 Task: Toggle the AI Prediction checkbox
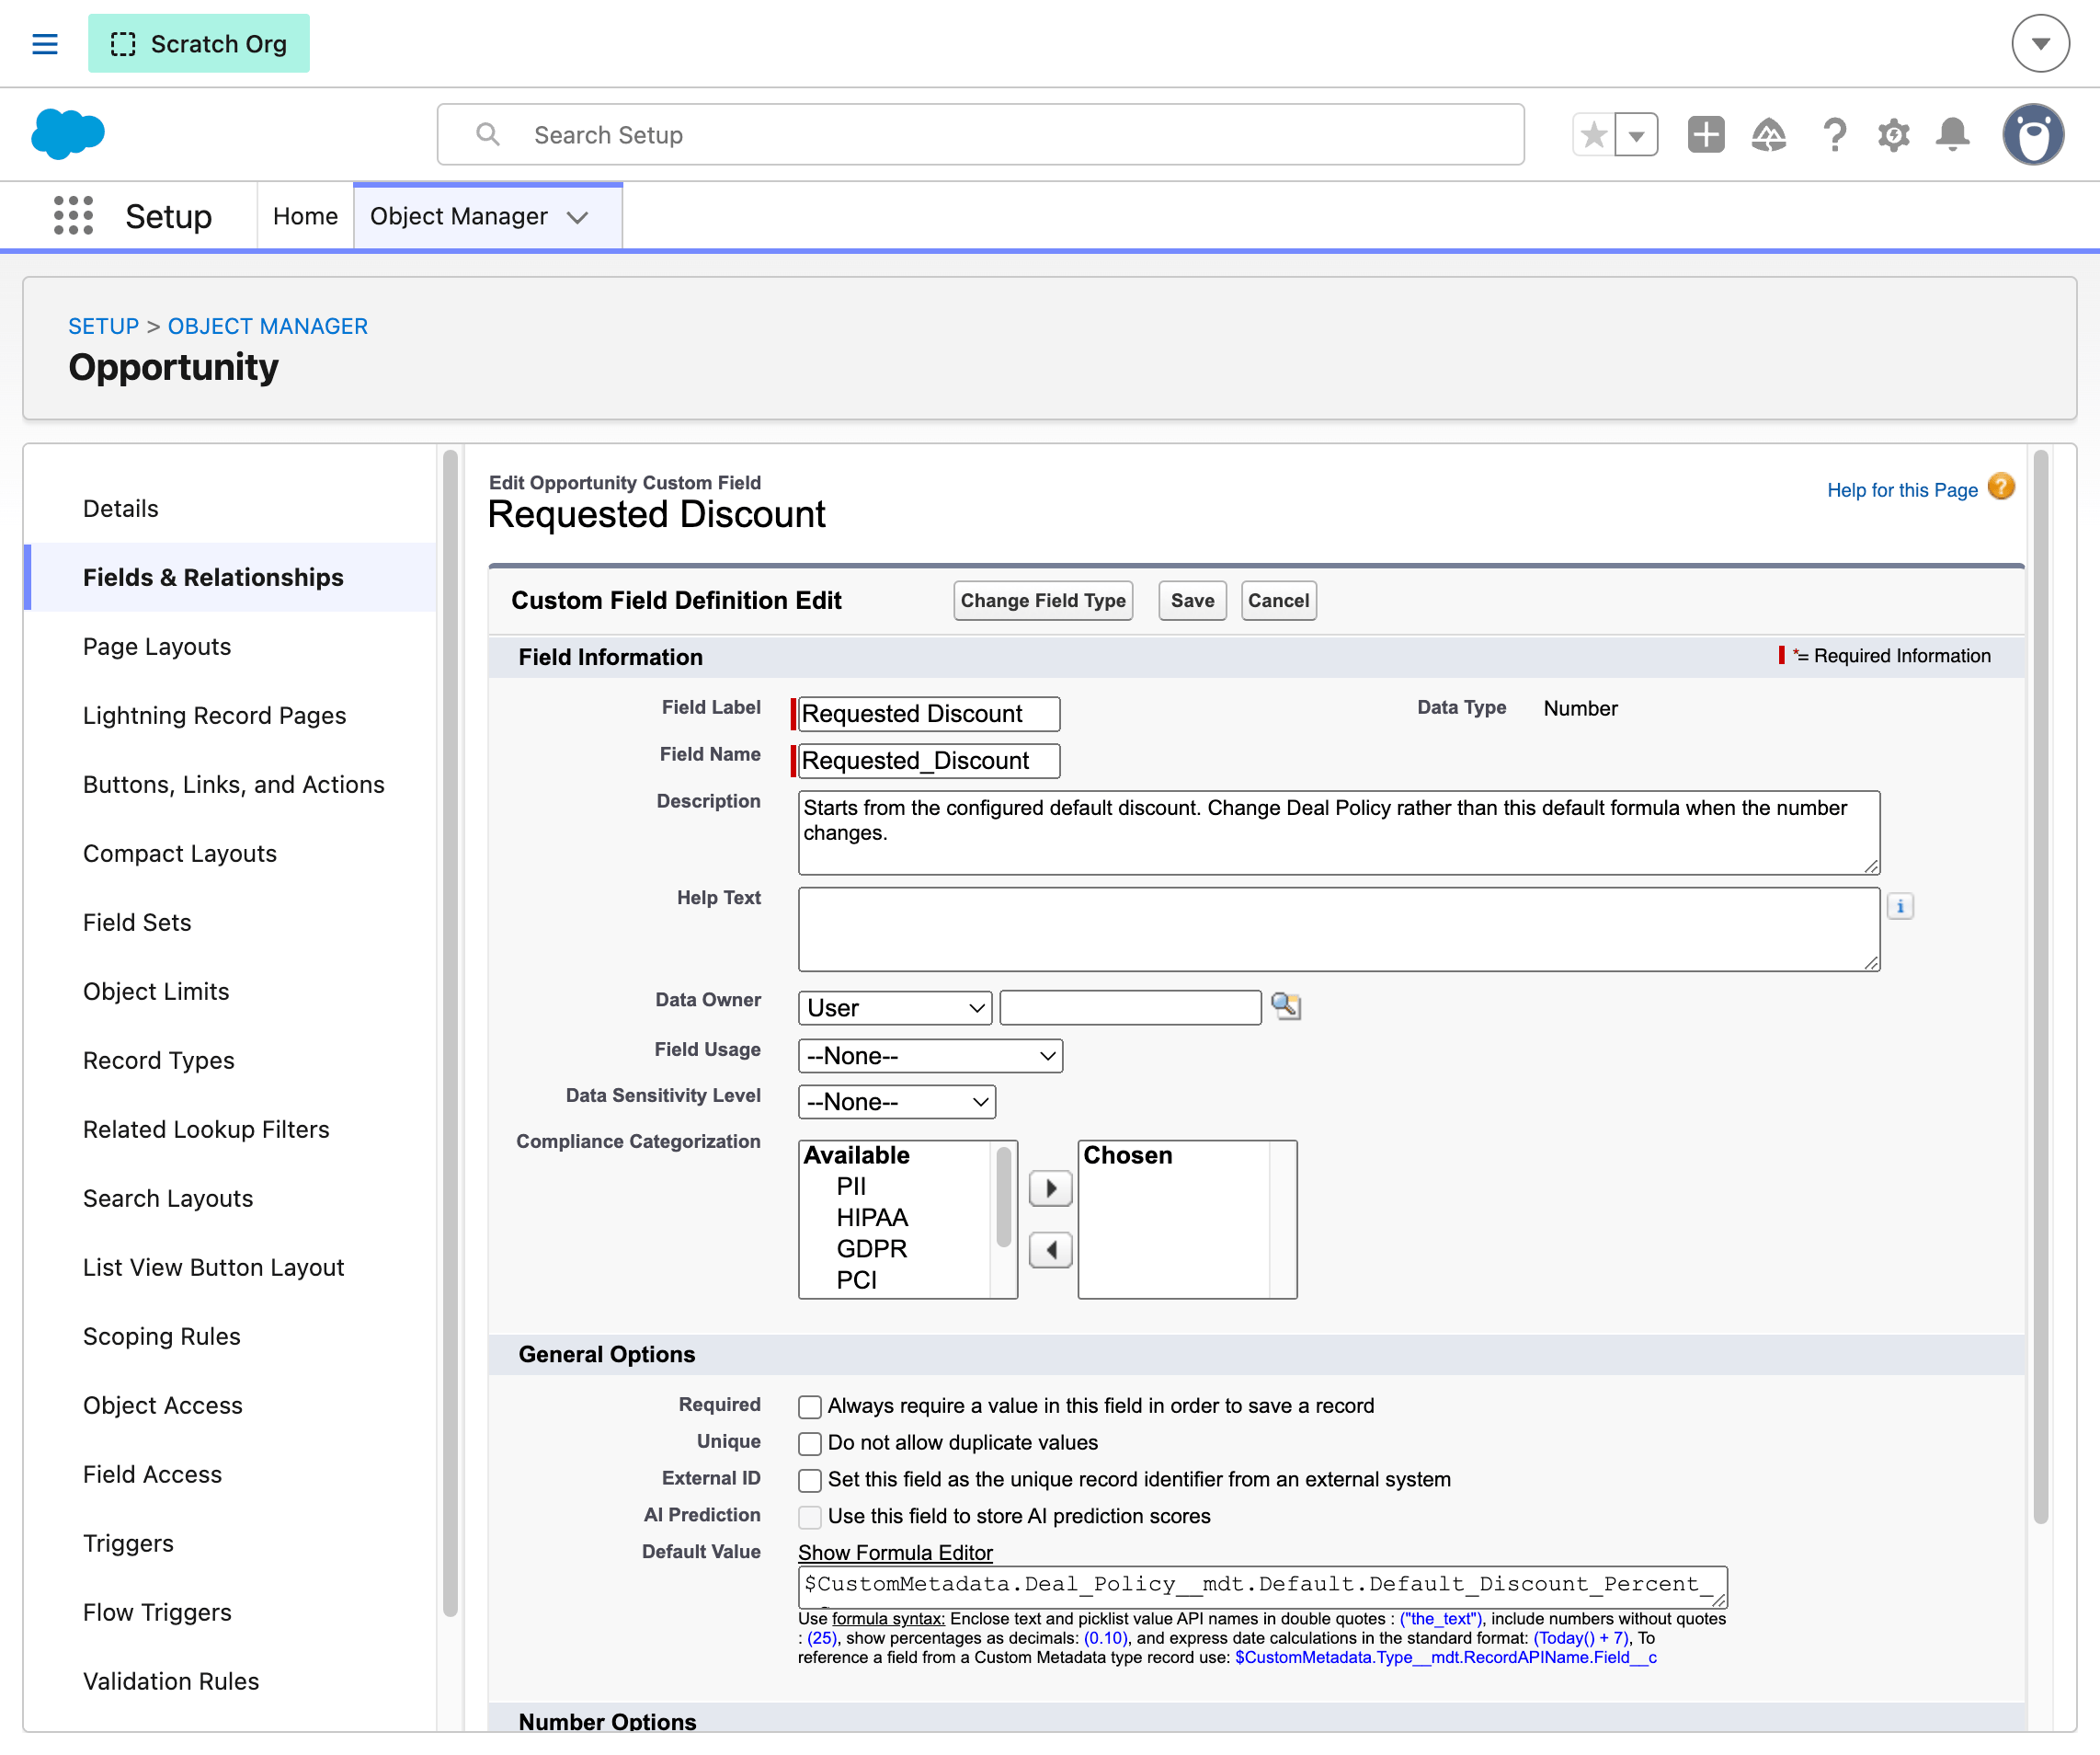point(810,1518)
